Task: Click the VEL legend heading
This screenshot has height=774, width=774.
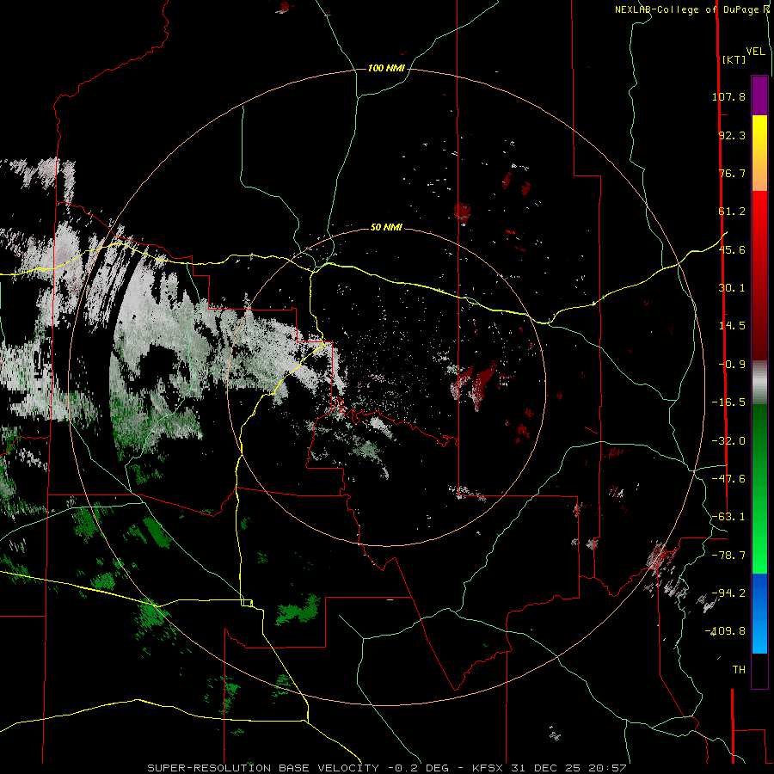Action: (755, 52)
